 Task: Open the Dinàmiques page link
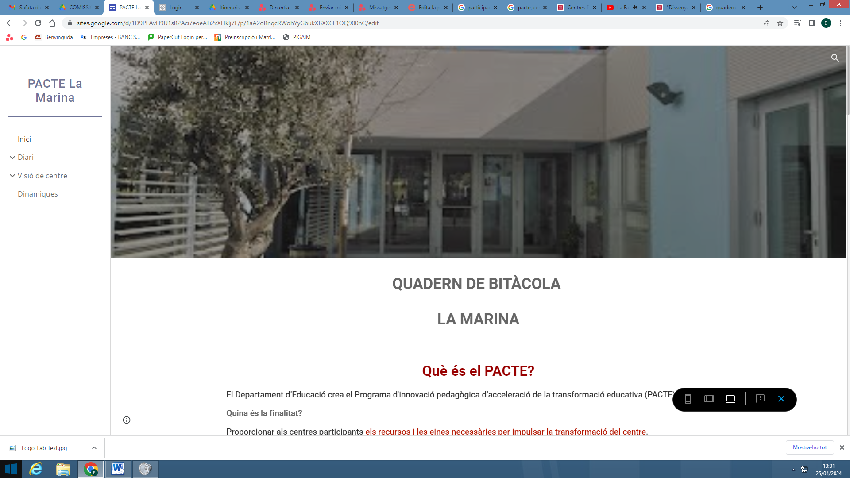(x=38, y=194)
